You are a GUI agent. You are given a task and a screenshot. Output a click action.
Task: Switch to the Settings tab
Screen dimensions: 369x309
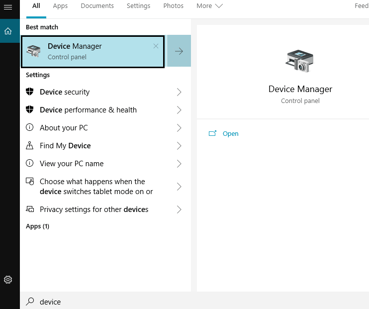pos(138,6)
